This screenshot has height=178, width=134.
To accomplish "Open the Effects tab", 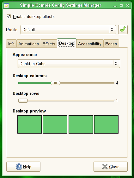I will (49, 44).
